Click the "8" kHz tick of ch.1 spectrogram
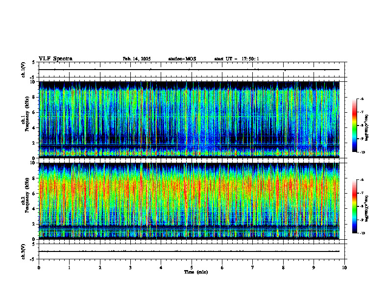The width and height of the screenshot is (388, 300). 35,97
